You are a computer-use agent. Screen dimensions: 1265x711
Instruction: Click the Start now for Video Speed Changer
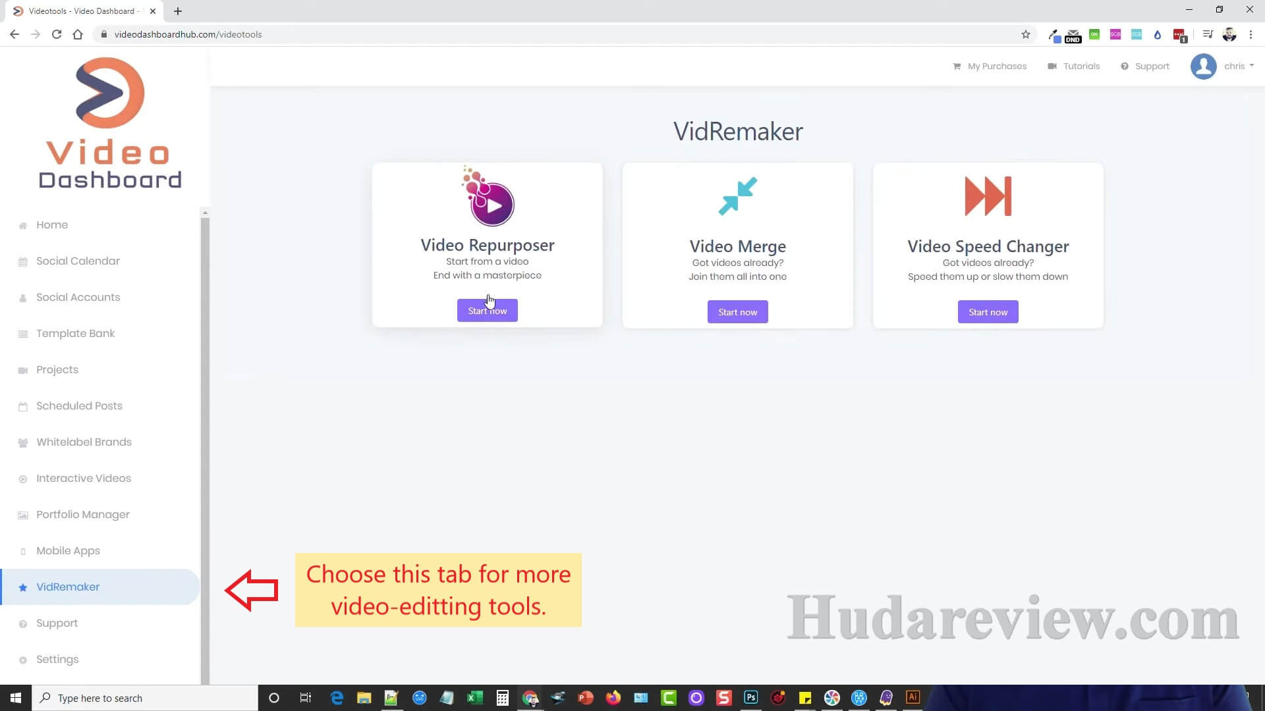pos(988,311)
